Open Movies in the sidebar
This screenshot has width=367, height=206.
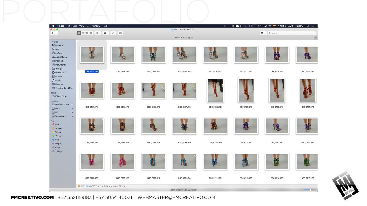click(57, 76)
